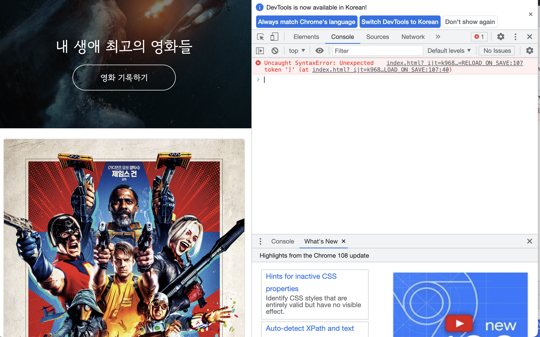540x337 pixels.
Task: Select the inspect element picker icon
Action: tap(260, 37)
